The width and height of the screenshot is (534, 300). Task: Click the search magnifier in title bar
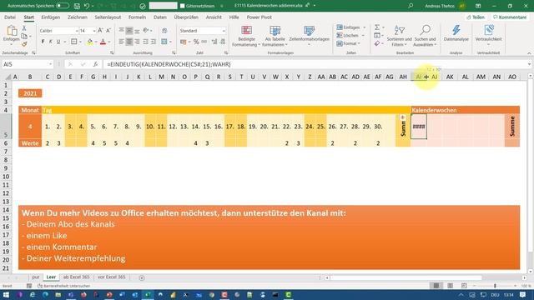(x=411, y=6)
